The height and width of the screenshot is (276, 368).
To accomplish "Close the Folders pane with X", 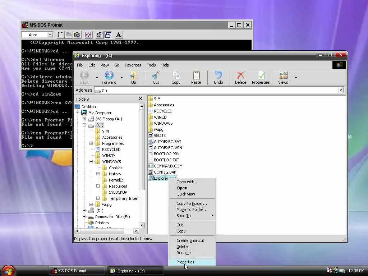I will click(x=141, y=99).
